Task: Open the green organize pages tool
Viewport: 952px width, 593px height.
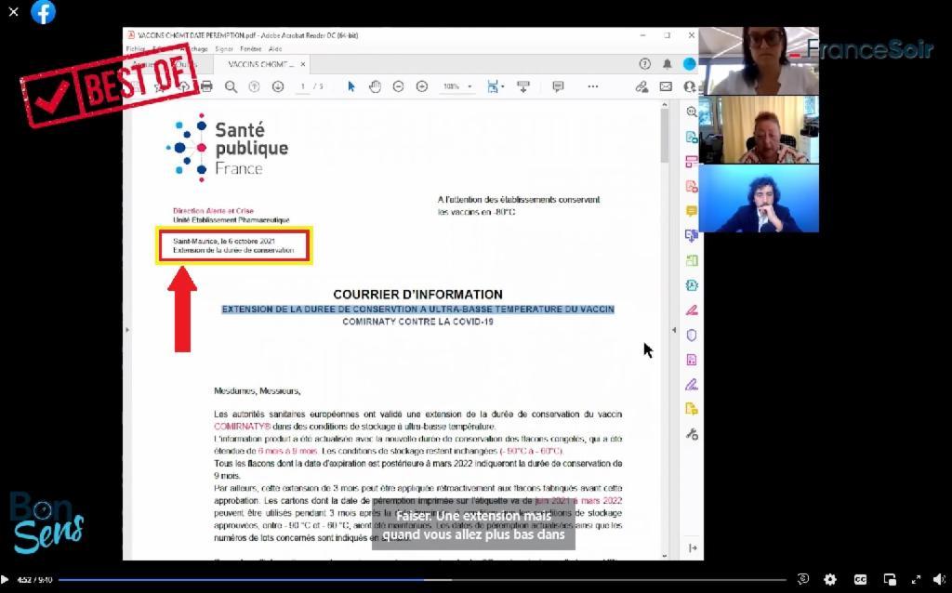Action: tap(692, 261)
